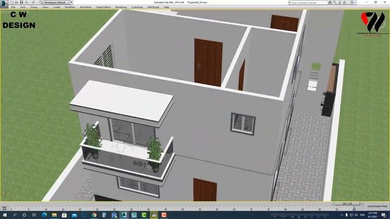
Task: Open the Tools menu
Action: pos(23,7)
